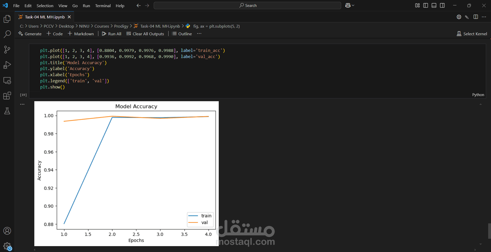Open the Selection menu
This screenshot has height=252, width=491.
(45, 6)
